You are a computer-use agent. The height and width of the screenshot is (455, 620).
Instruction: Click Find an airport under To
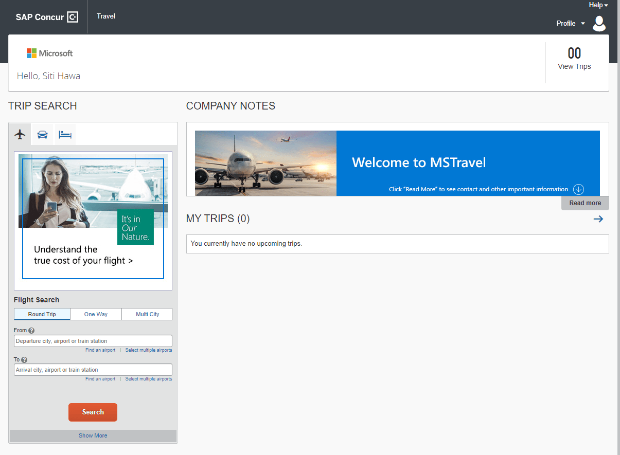100,379
